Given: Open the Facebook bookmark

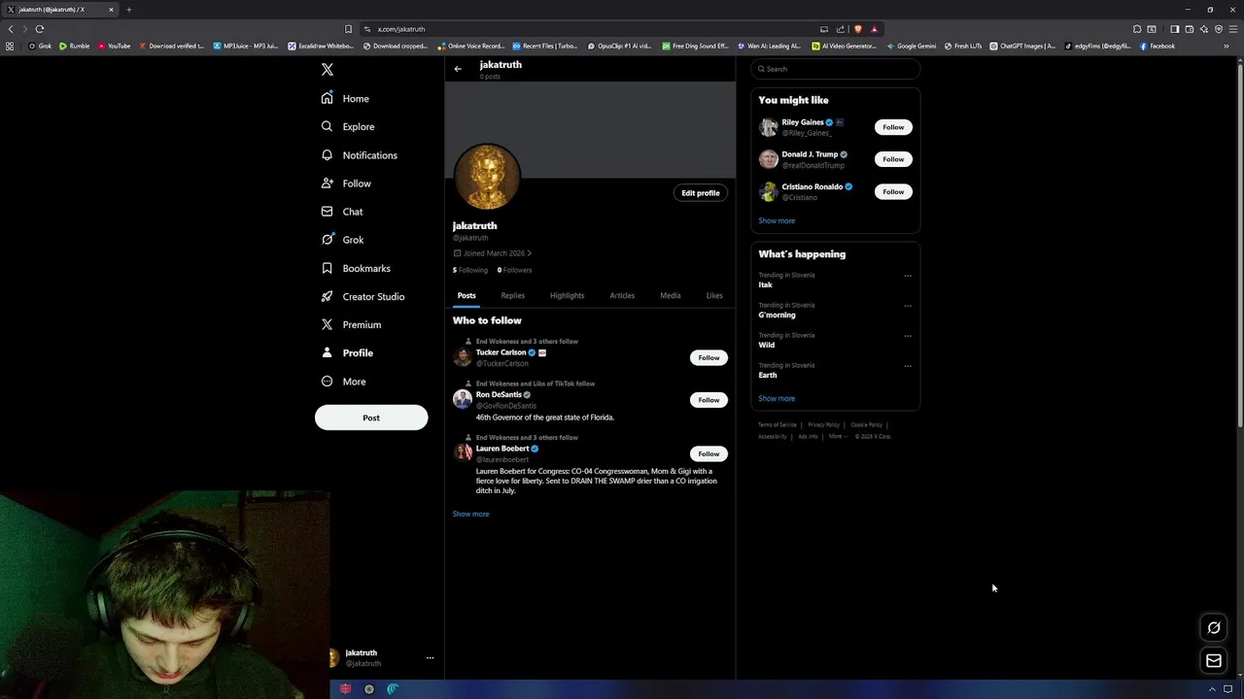Looking at the screenshot, I should (1158, 46).
